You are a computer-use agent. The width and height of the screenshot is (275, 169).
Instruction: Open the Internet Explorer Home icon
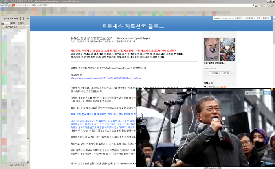(265, 5)
